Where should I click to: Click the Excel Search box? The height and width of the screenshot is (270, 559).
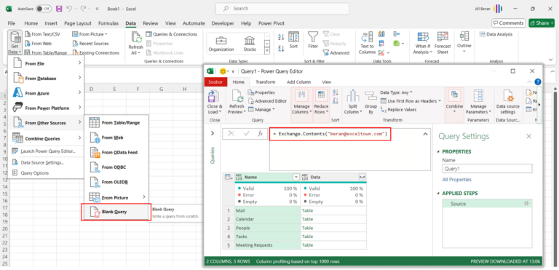coord(282,8)
